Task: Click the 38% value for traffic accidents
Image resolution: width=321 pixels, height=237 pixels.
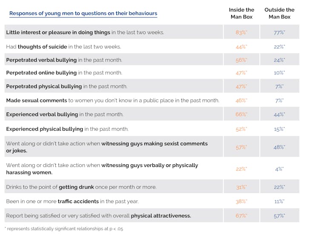Action: pos(241,202)
